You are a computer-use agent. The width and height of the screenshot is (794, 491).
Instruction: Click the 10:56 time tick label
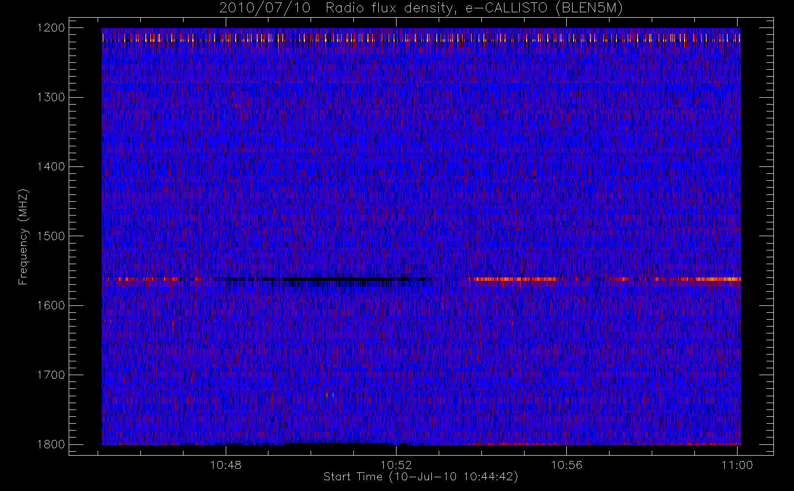(567, 465)
